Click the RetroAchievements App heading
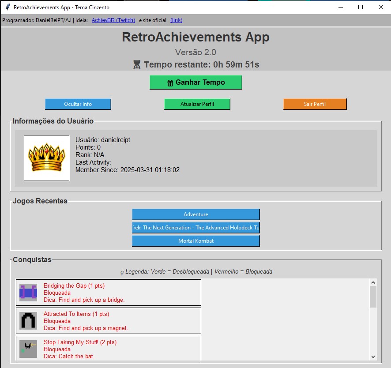Image resolution: width=391 pixels, height=368 pixels. [x=195, y=37]
